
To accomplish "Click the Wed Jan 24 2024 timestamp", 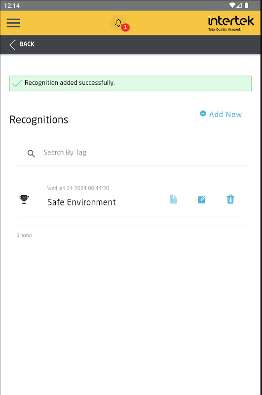I will (78, 188).
